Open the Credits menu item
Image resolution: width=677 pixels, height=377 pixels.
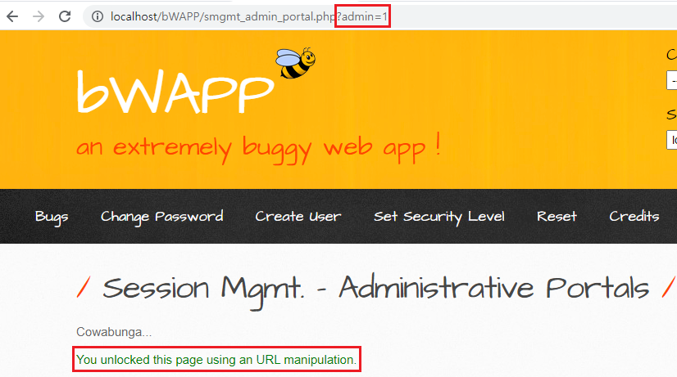click(634, 216)
